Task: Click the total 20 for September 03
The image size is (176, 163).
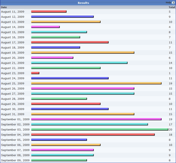Action: pyautogui.click(x=170, y=130)
